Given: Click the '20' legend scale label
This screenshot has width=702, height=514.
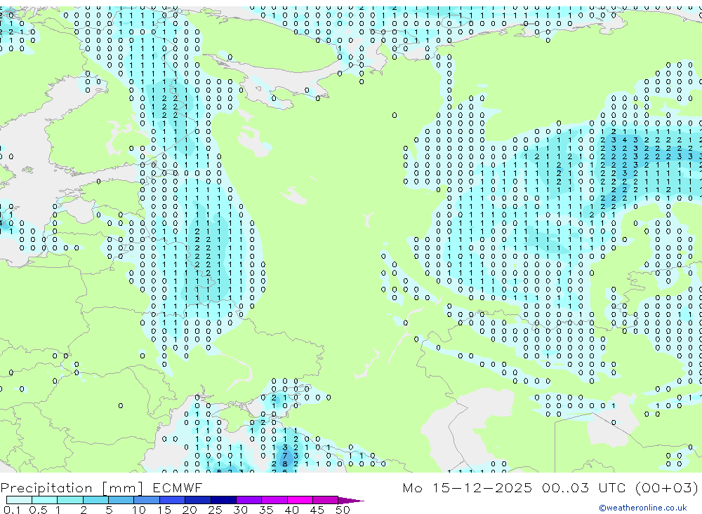Looking at the screenshot, I should (190, 510).
